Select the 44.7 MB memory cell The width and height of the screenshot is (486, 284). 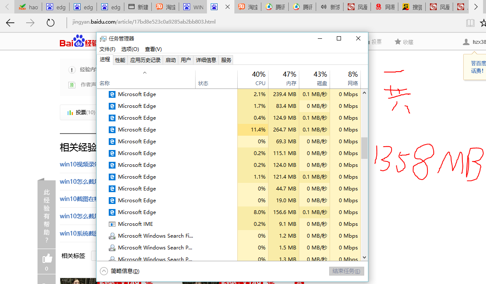[284, 189]
